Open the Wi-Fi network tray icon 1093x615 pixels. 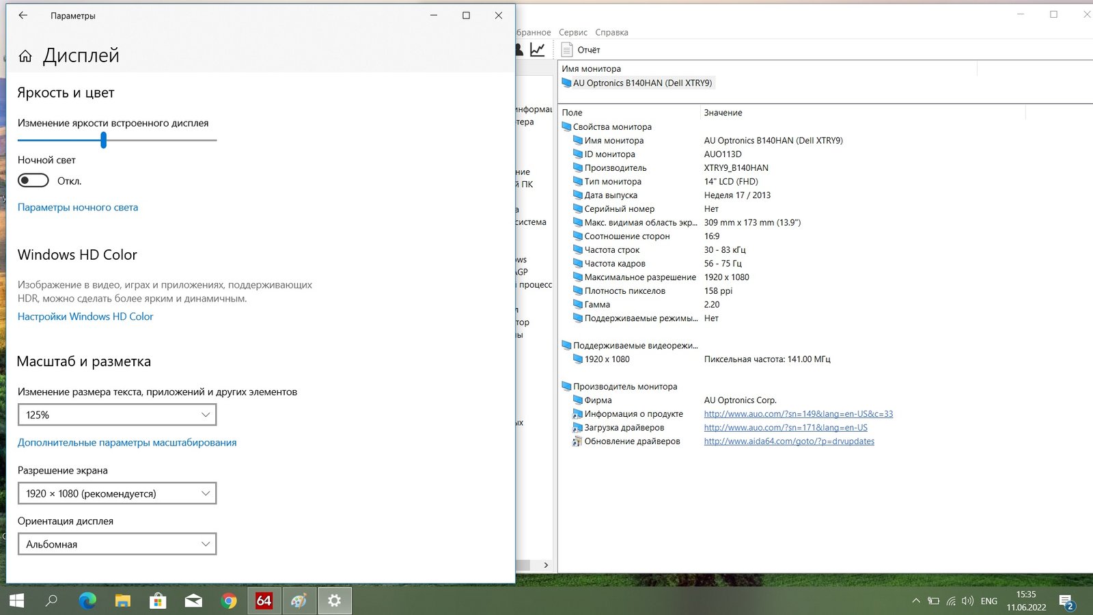(951, 601)
